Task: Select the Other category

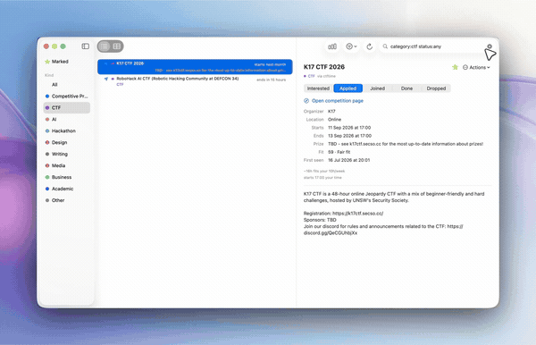Action: [67, 200]
